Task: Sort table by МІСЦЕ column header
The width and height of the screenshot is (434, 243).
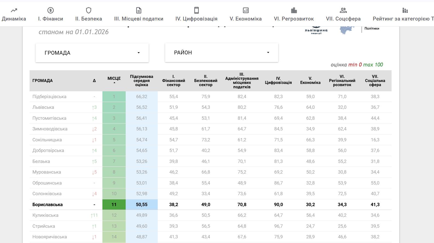Action: pyautogui.click(x=114, y=79)
